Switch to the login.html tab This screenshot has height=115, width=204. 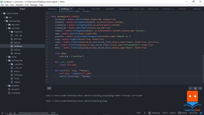pos(110,9)
